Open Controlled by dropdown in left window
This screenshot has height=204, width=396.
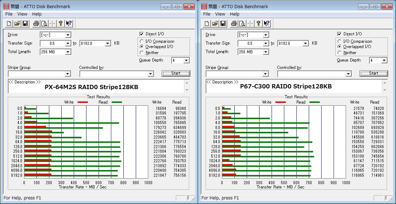151,74
